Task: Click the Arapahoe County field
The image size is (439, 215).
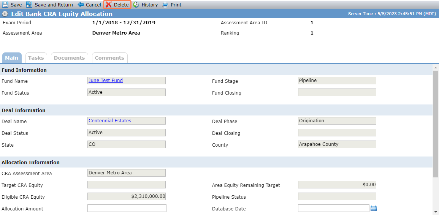Action: coord(337,144)
